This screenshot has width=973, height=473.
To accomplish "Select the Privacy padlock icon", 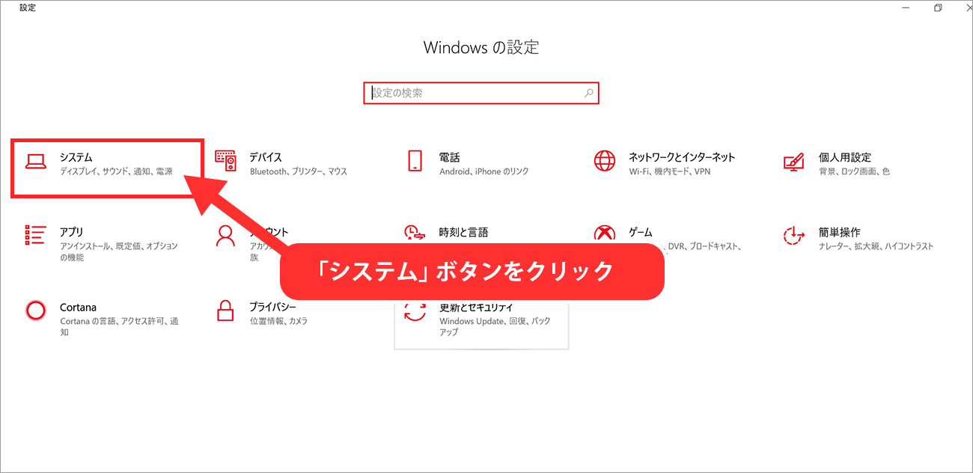I will tap(225, 310).
